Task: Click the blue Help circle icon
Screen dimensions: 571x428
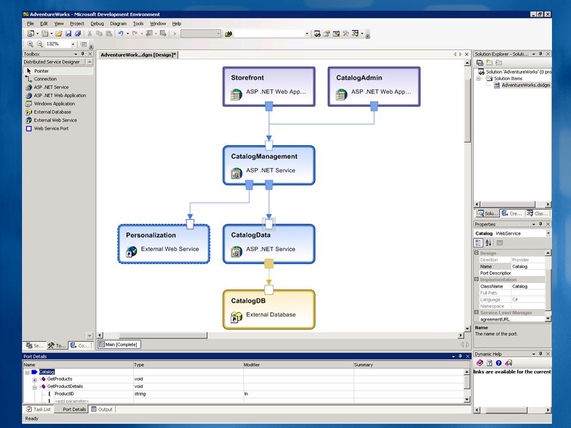Action: click(499, 363)
